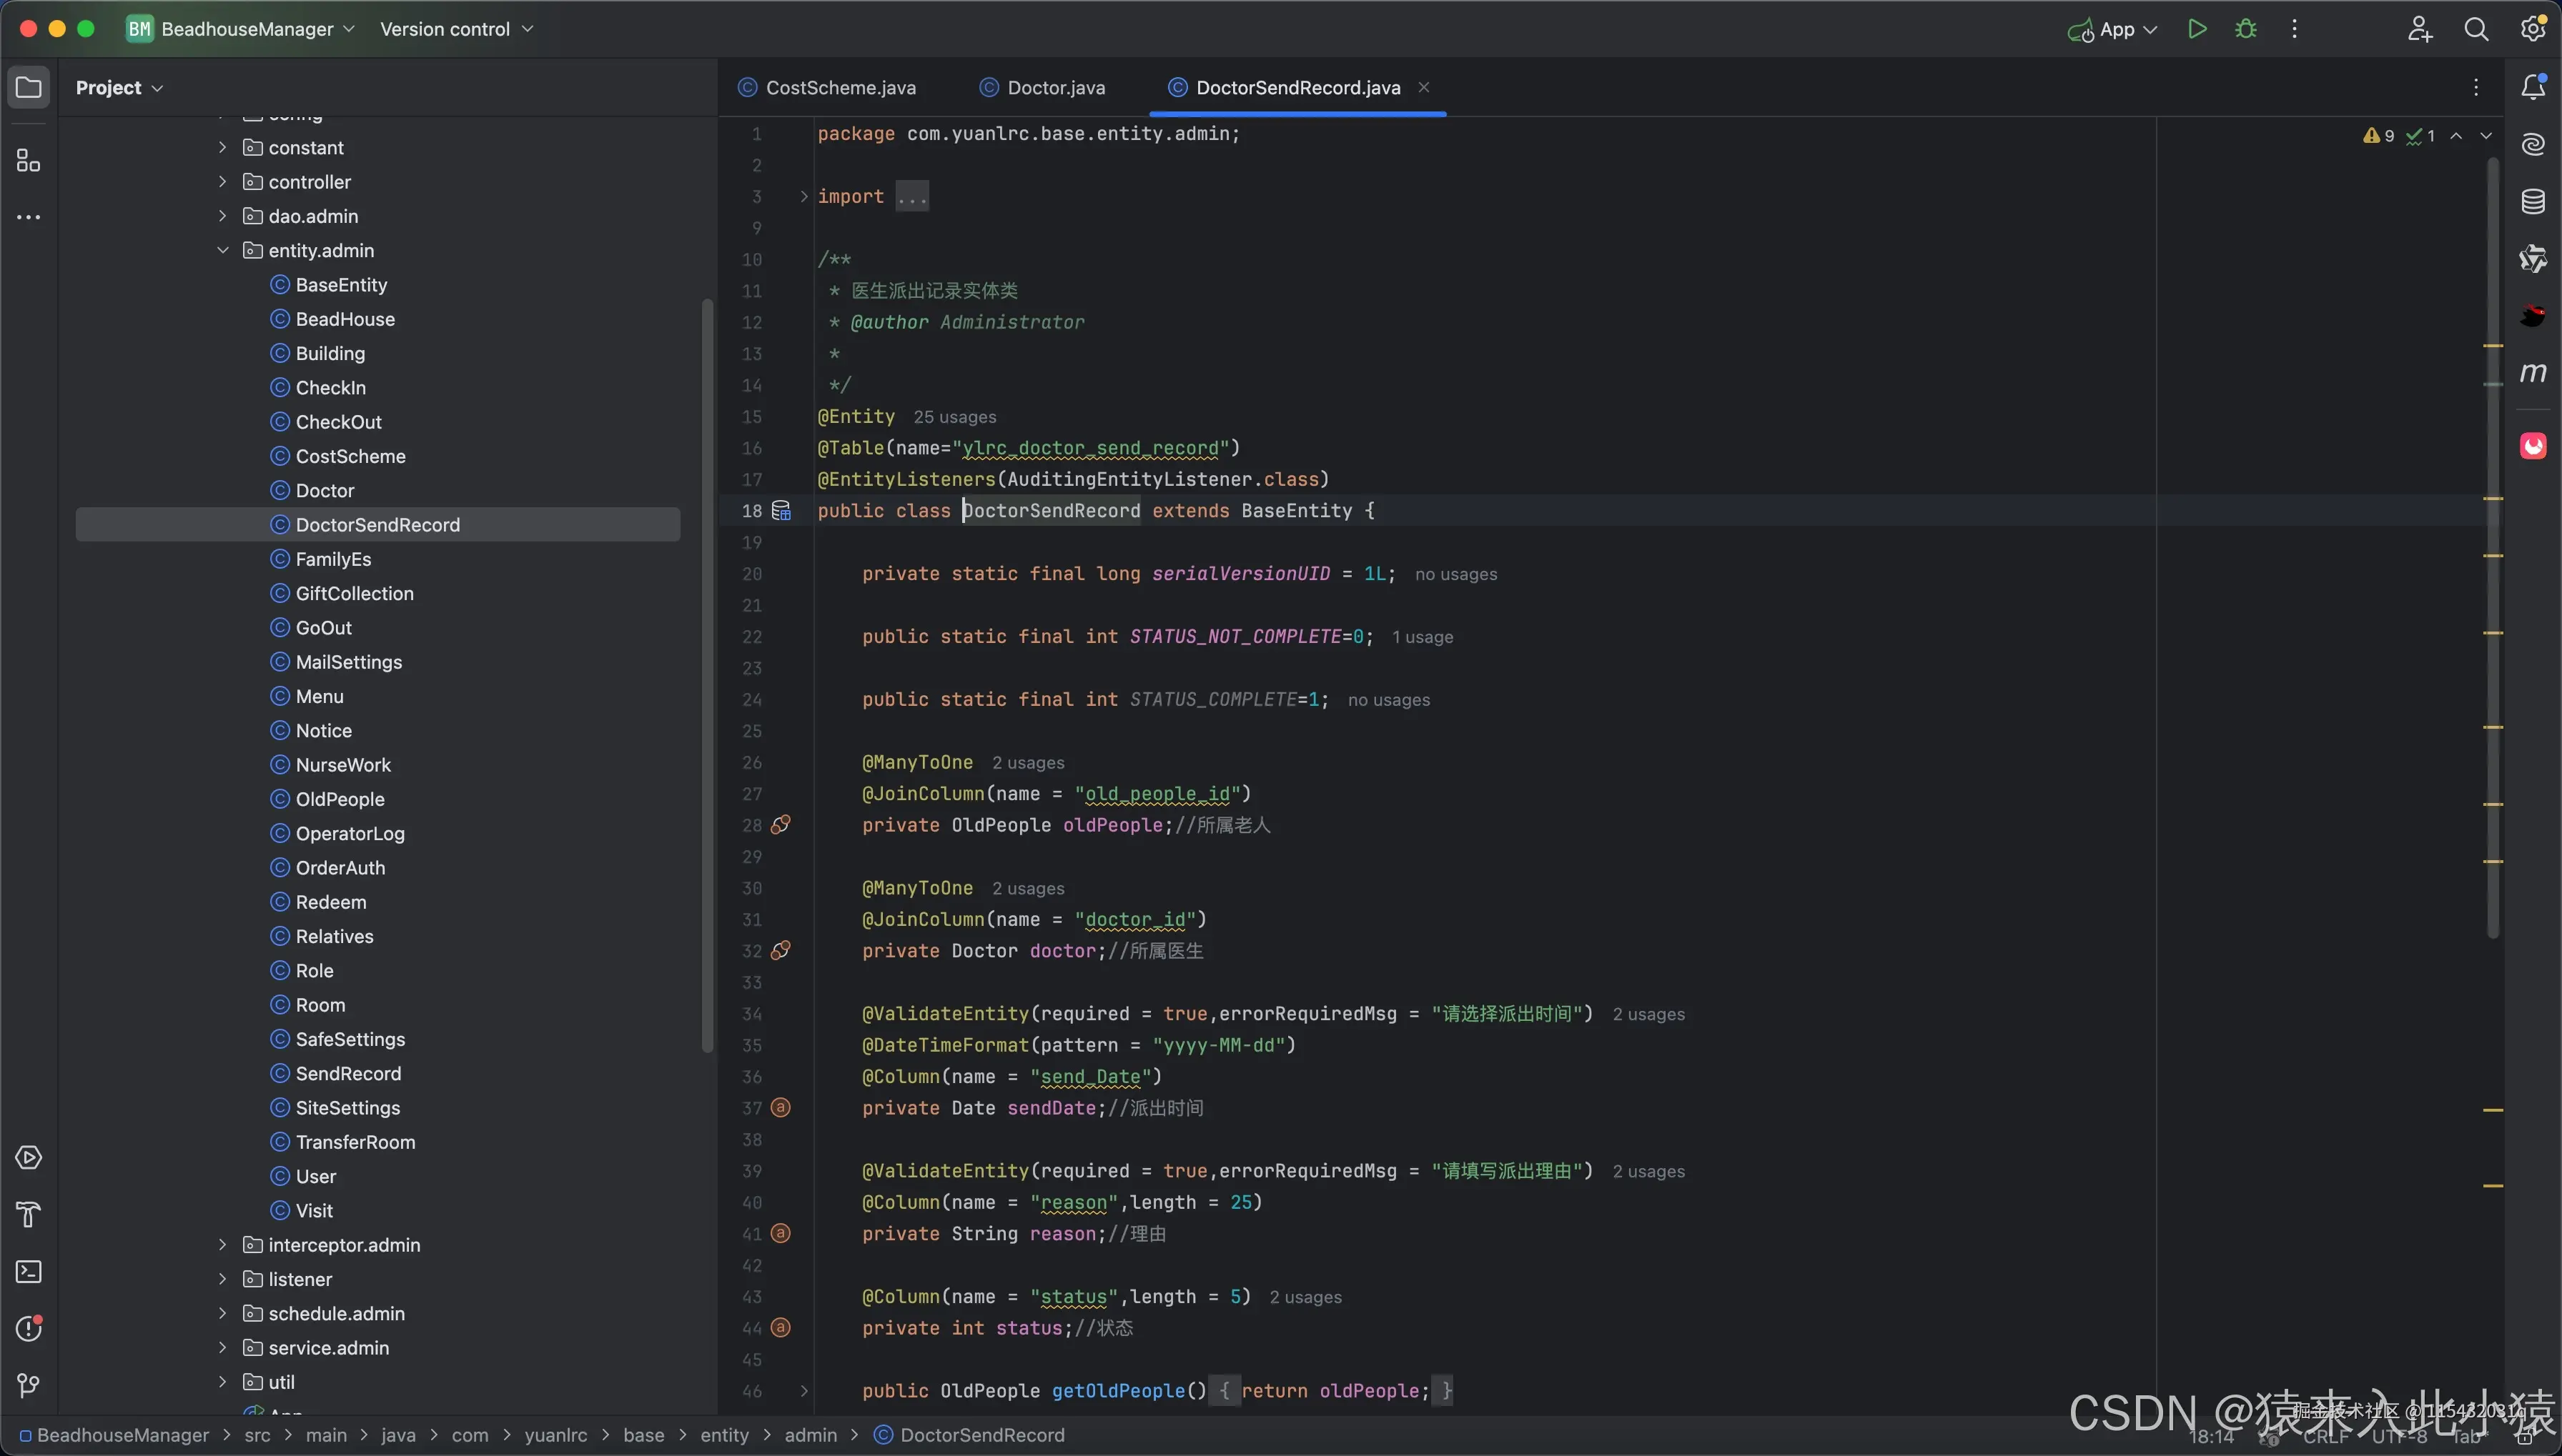Open the Database tool window
The image size is (2562, 1456).
pyautogui.click(x=2532, y=202)
